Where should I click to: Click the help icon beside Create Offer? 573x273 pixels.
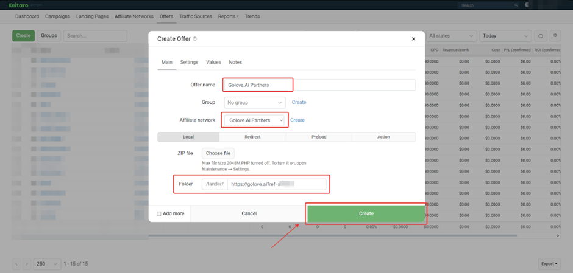195,39
